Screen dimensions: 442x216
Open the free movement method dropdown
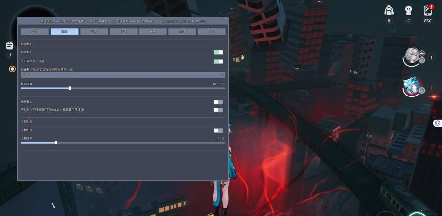[x=123, y=75]
